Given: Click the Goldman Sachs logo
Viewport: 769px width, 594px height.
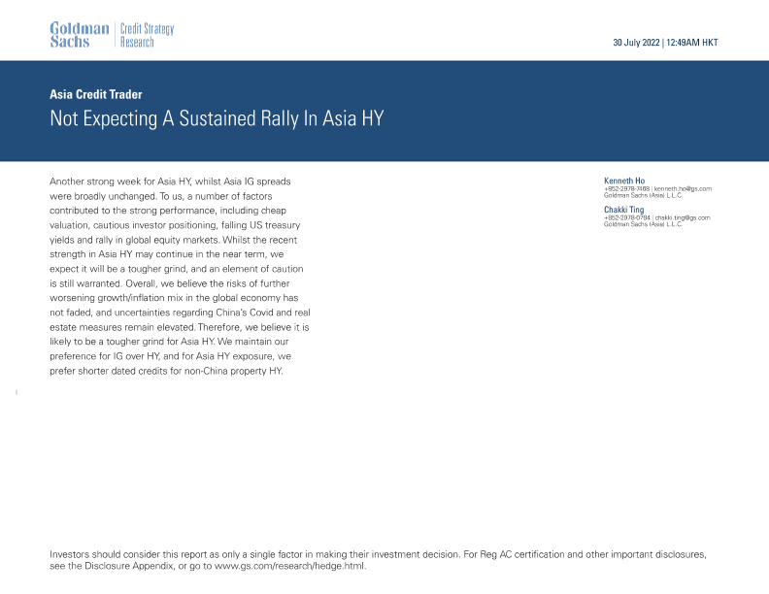Looking at the screenshot, I should 80,35.
